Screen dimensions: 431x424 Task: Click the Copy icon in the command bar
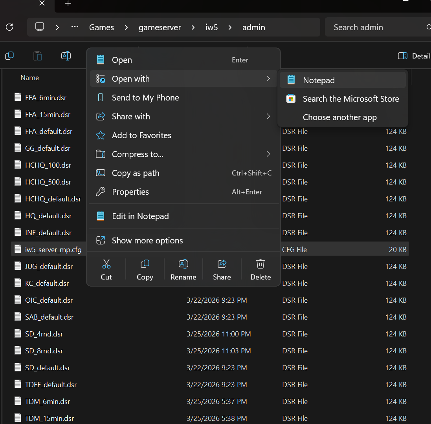pos(9,56)
